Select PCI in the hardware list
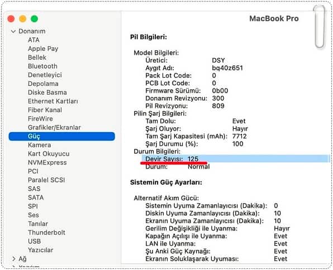 tap(33, 171)
